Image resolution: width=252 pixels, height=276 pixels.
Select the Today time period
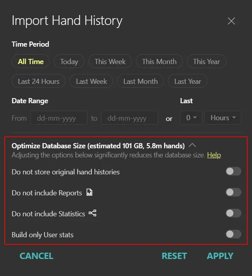69,61
